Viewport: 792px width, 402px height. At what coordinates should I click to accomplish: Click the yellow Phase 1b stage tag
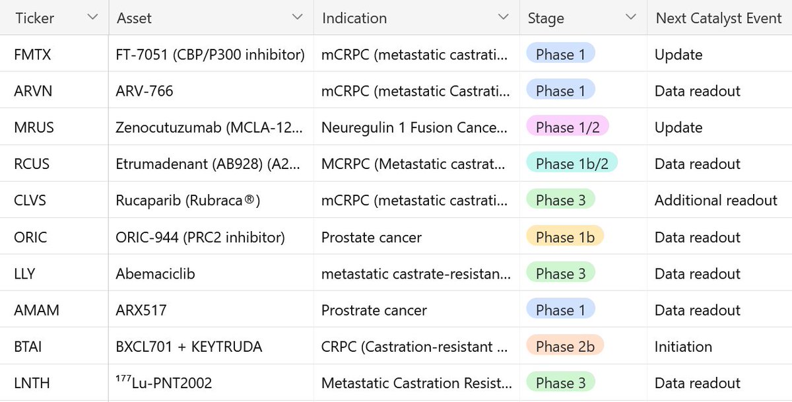(x=565, y=236)
